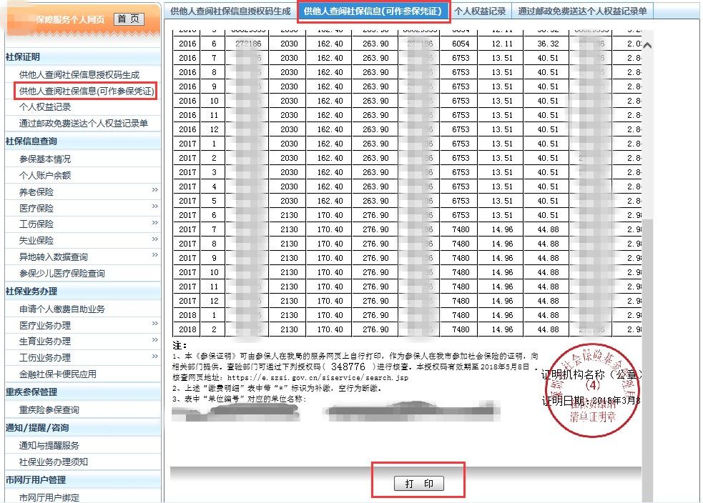Screen dimensions: 703x503
Task: Expand the 生育业务办理 submenu arrow
Action: pos(154,341)
